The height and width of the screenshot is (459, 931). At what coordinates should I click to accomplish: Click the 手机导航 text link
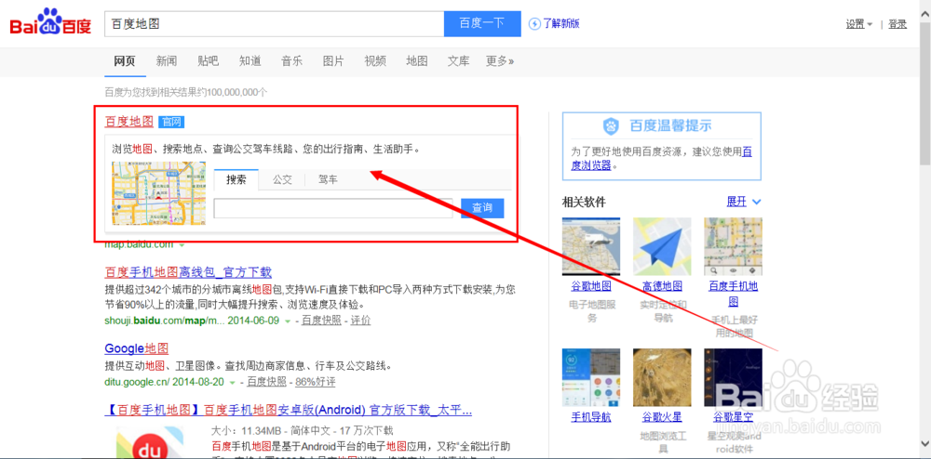[x=591, y=417]
